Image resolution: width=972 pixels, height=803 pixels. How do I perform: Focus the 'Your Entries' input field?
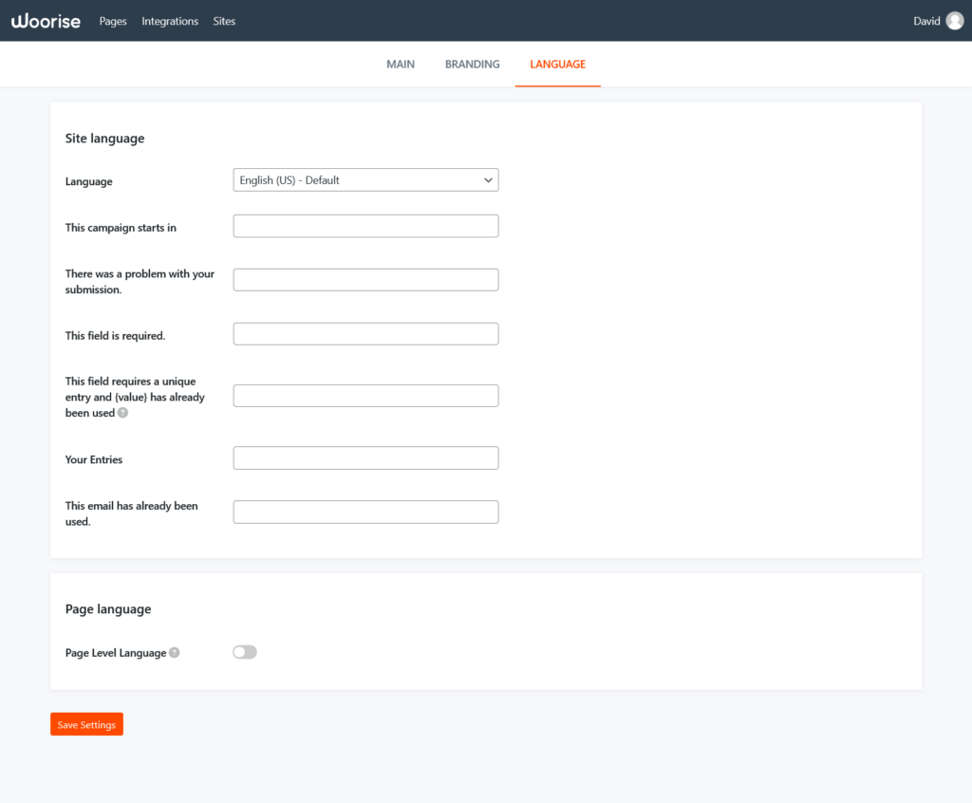pyautogui.click(x=365, y=458)
